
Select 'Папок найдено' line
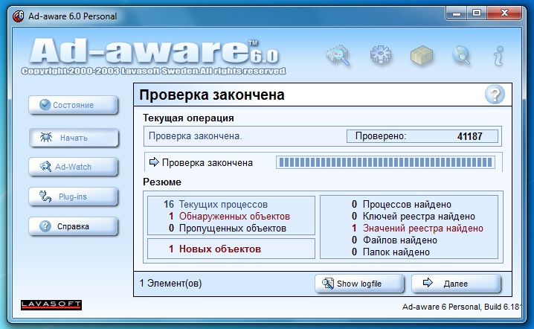click(x=390, y=252)
